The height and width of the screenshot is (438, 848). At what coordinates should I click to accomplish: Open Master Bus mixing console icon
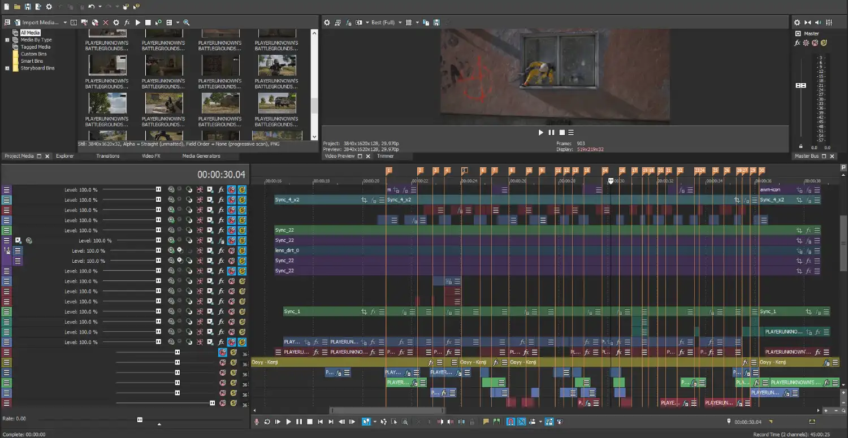pos(829,23)
